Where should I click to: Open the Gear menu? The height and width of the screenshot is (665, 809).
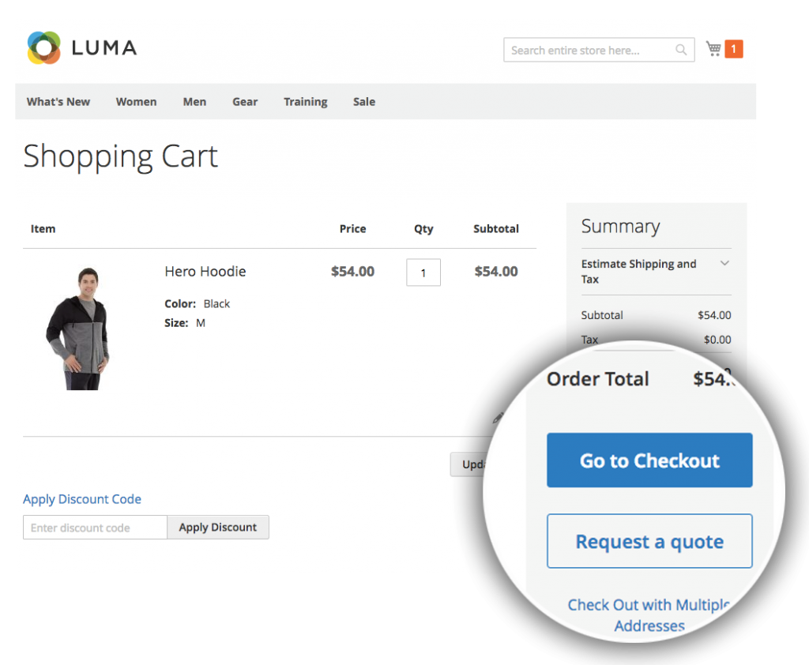coord(245,102)
